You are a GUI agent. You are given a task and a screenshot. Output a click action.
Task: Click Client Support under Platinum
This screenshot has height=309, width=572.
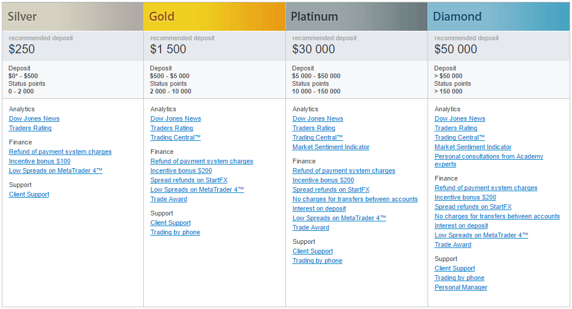pos(312,252)
